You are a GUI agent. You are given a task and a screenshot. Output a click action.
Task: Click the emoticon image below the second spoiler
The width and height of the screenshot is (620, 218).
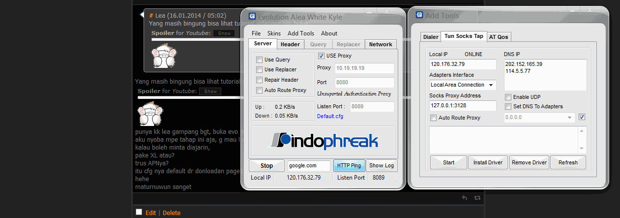point(150,114)
